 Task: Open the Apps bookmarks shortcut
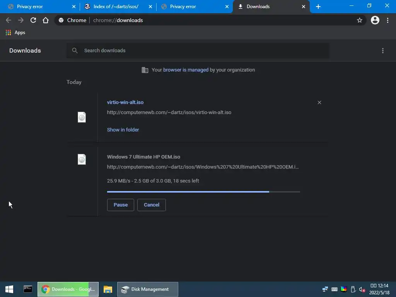coord(15,32)
